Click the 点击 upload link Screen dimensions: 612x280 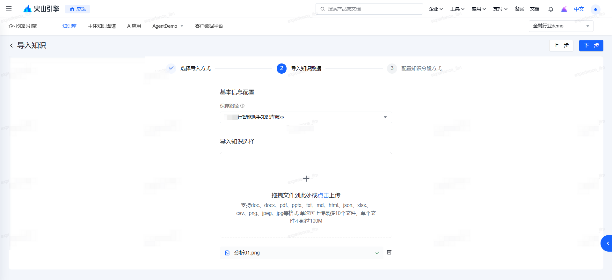323,195
